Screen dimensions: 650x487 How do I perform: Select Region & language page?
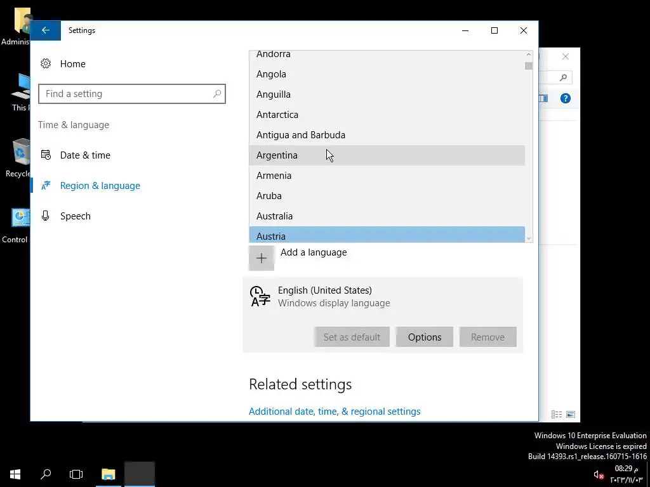coord(100,186)
